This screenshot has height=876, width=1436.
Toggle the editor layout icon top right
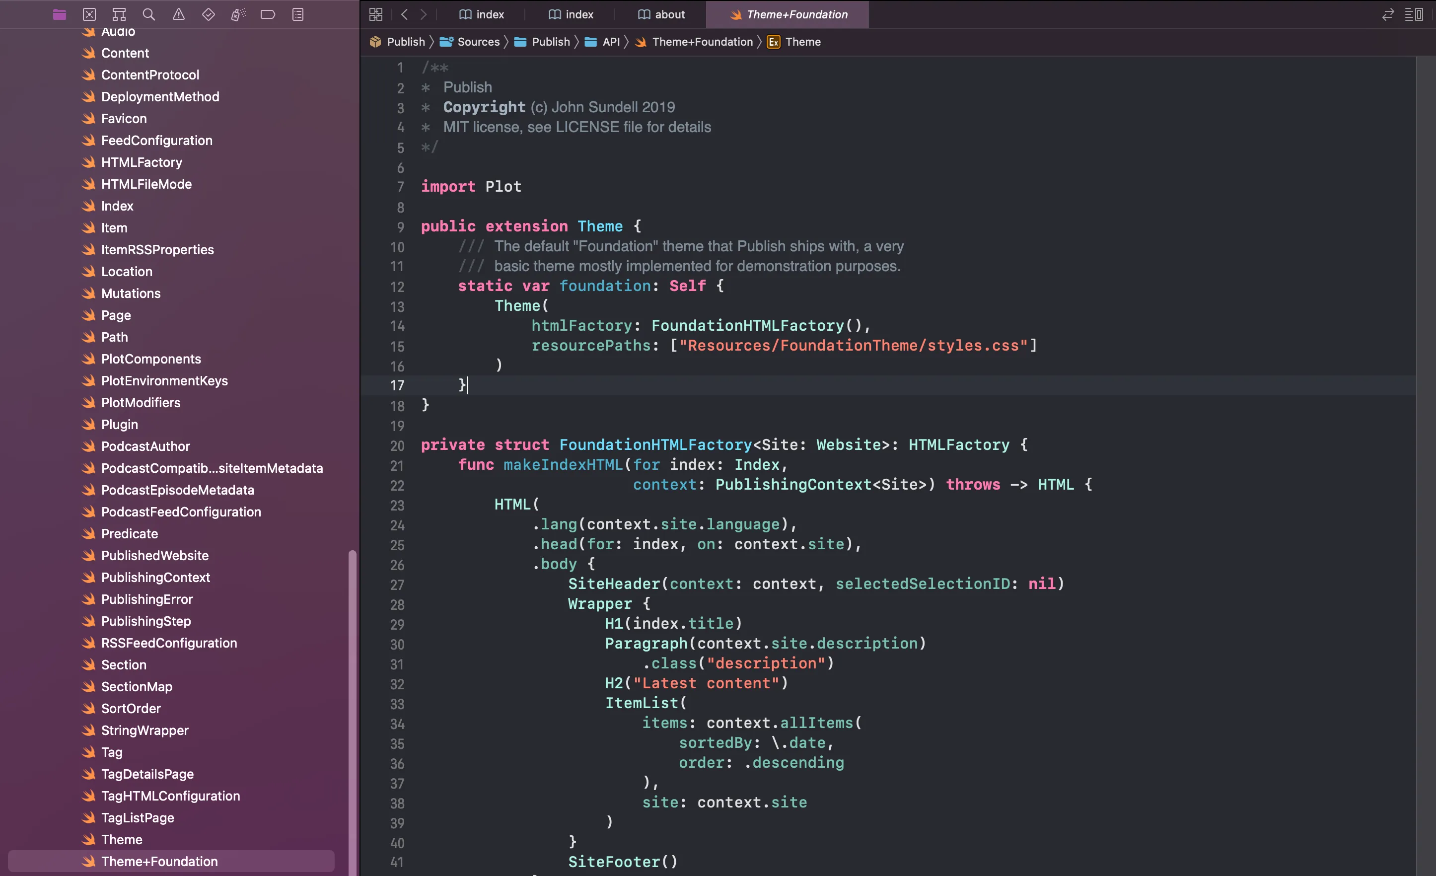click(1415, 14)
